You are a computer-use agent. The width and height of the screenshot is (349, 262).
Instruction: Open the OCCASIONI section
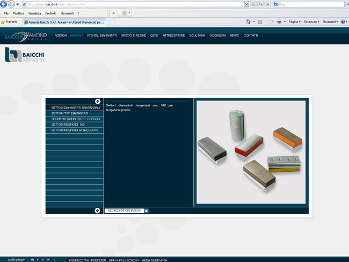(x=217, y=35)
